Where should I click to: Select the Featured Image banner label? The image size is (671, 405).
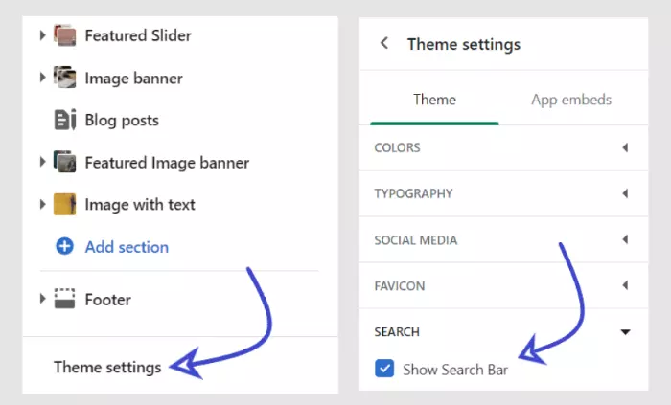(167, 163)
